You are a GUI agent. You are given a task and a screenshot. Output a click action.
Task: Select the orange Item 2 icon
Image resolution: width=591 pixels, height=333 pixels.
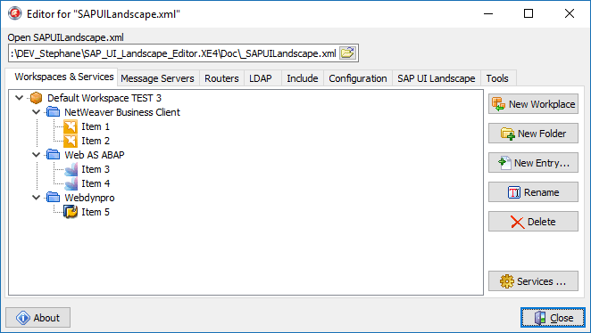tap(71, 141)
